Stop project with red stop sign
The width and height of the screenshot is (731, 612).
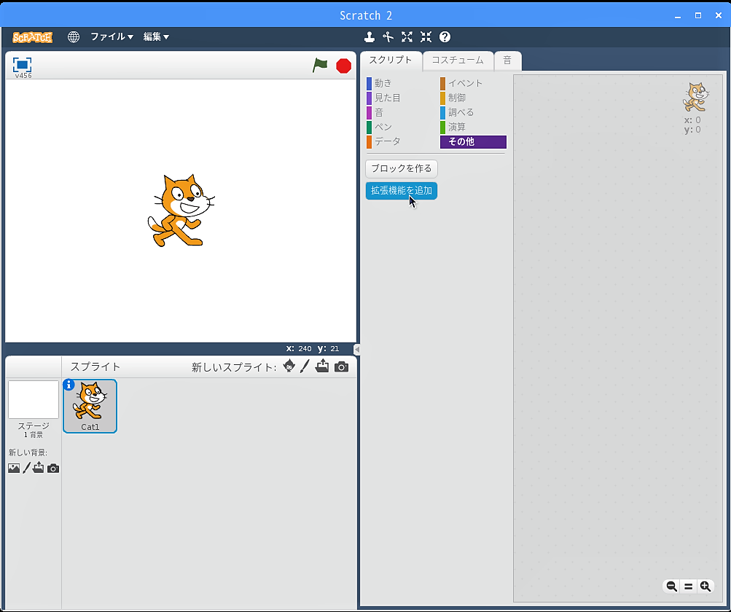click(x=343, y=66)
